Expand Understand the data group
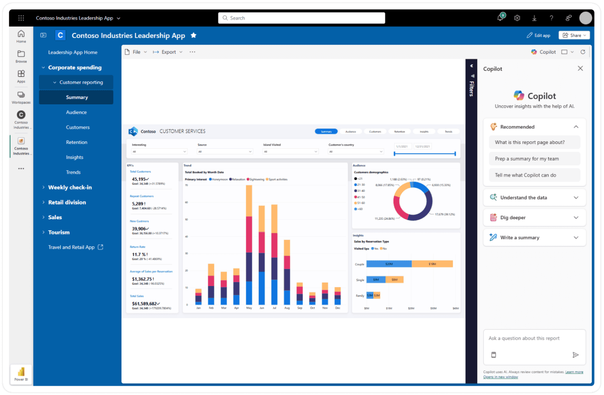The height and width of the screenshot is (395, 604). tap(576, 198)
